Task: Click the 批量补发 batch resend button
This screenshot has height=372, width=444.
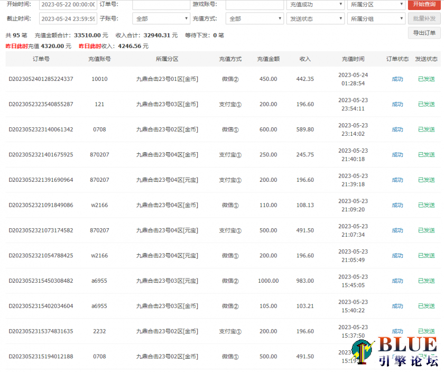Action: tap(424, 17)
